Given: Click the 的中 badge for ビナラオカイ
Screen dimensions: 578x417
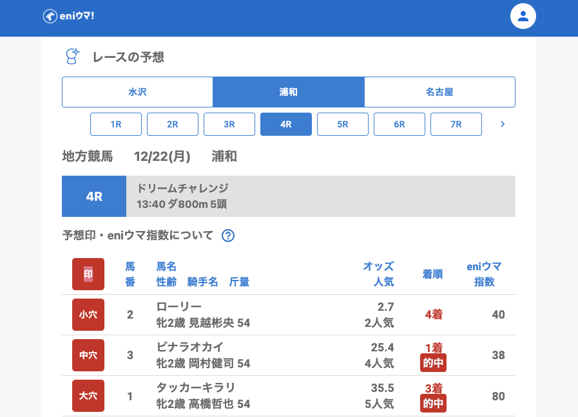Looking at the screenshot, I should point(433,363).
